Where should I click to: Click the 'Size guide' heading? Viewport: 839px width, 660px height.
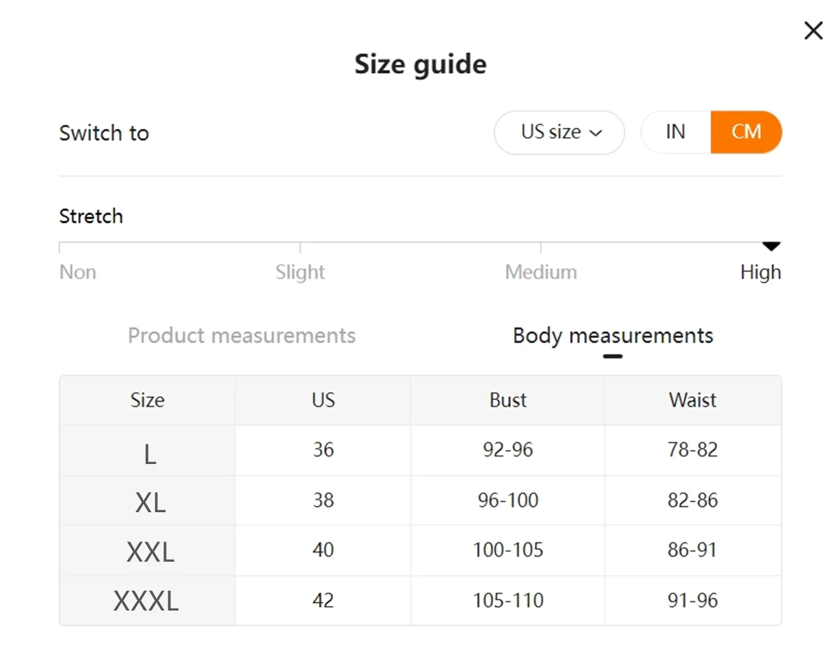420,64
